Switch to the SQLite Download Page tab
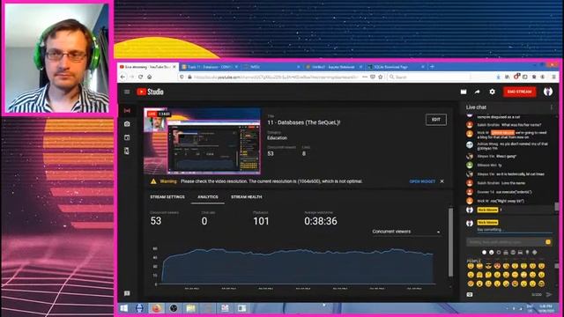Image resolution: width=564 pixels, height=317 pixels. (x=396, y=67)
